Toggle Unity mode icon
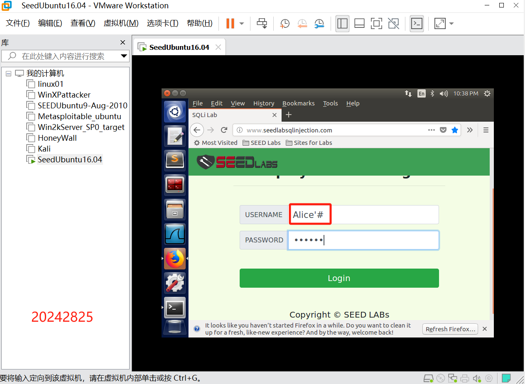 393,24
